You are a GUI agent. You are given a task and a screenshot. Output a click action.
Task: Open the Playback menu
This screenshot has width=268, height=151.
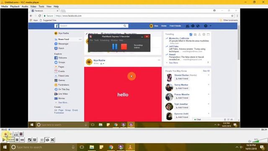point(15,6)
